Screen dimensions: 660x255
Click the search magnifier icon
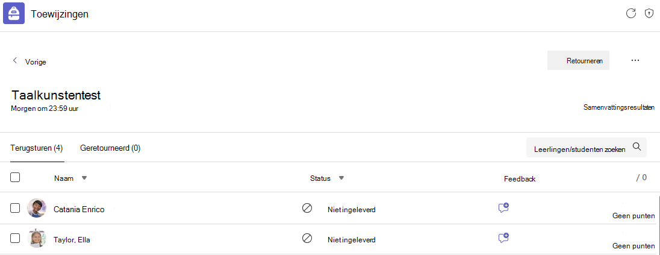637,146
